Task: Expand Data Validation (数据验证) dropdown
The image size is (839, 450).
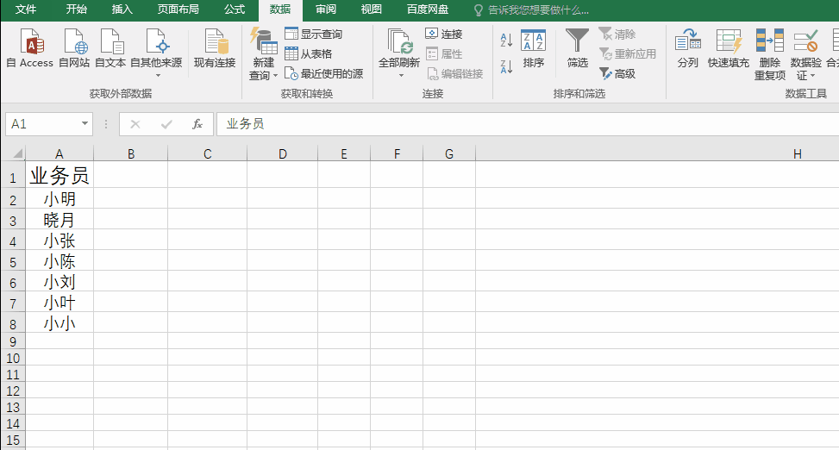Action: [x=812, y=76]
